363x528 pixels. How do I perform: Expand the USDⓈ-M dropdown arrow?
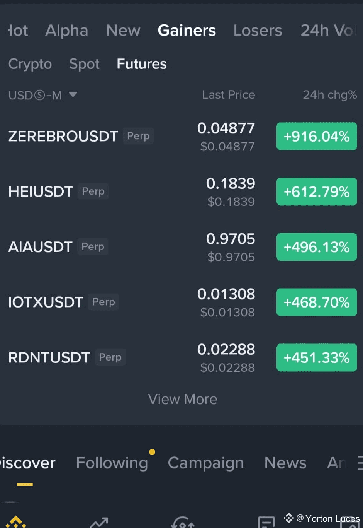tap(73, 94)
